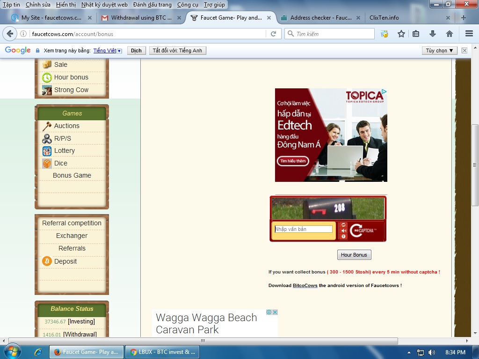
Task: Close the Faucet Game tab
Action: coord(269,18)
